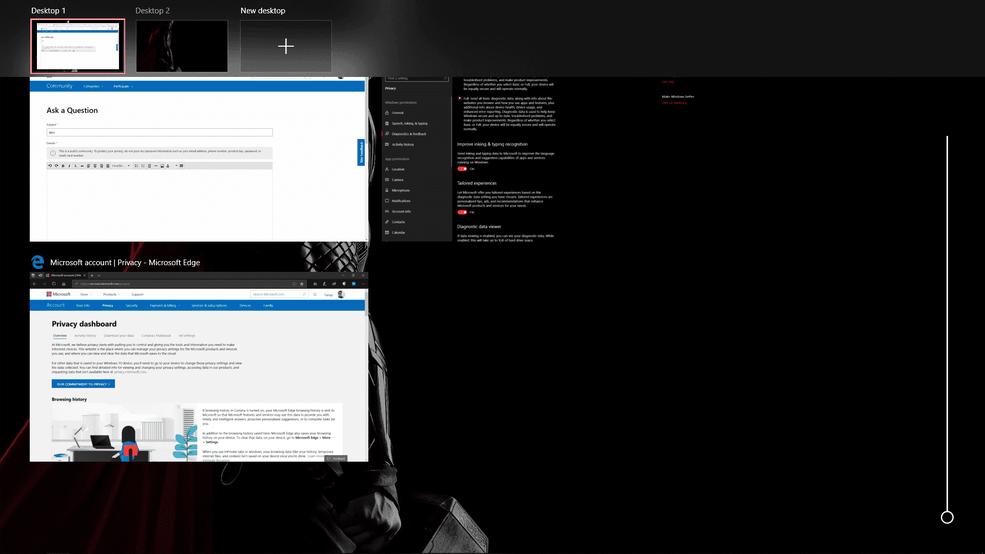Toggle Italic in the Ask a Question editor
Image resolution: width=985 pixels, height=554 pixels.
pos(69,166)
